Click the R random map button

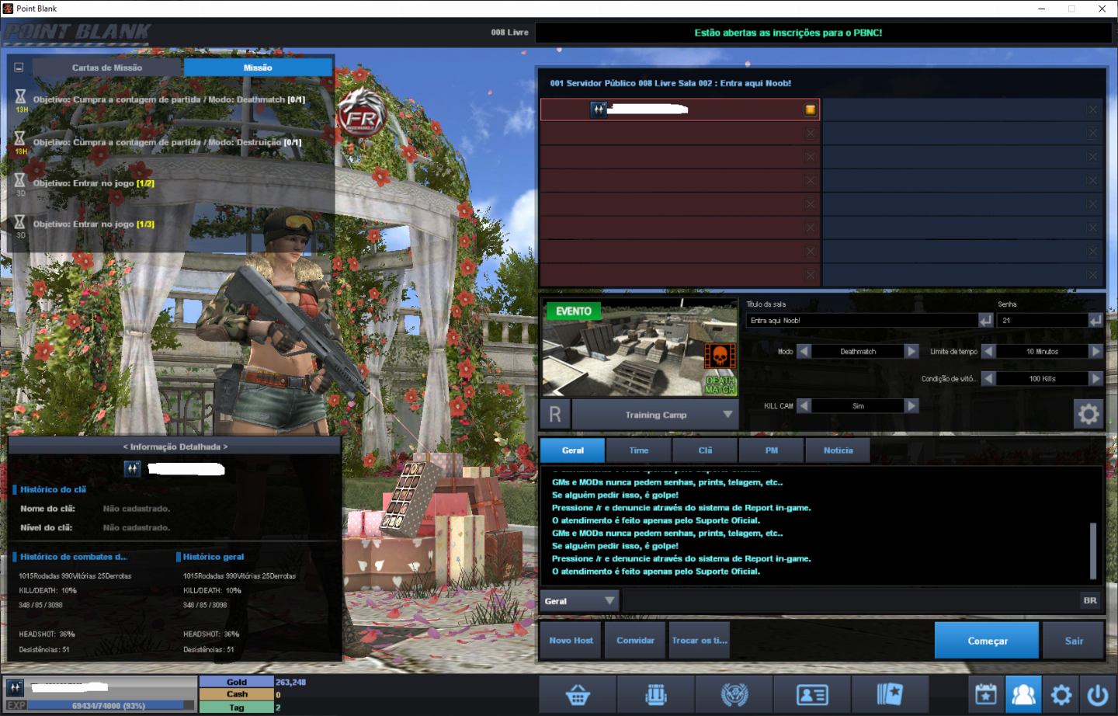[x=555, y=415]
